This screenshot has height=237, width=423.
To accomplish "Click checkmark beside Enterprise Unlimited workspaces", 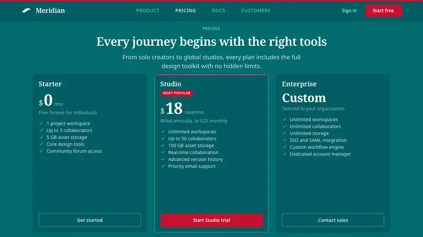I will coord(284,120).
